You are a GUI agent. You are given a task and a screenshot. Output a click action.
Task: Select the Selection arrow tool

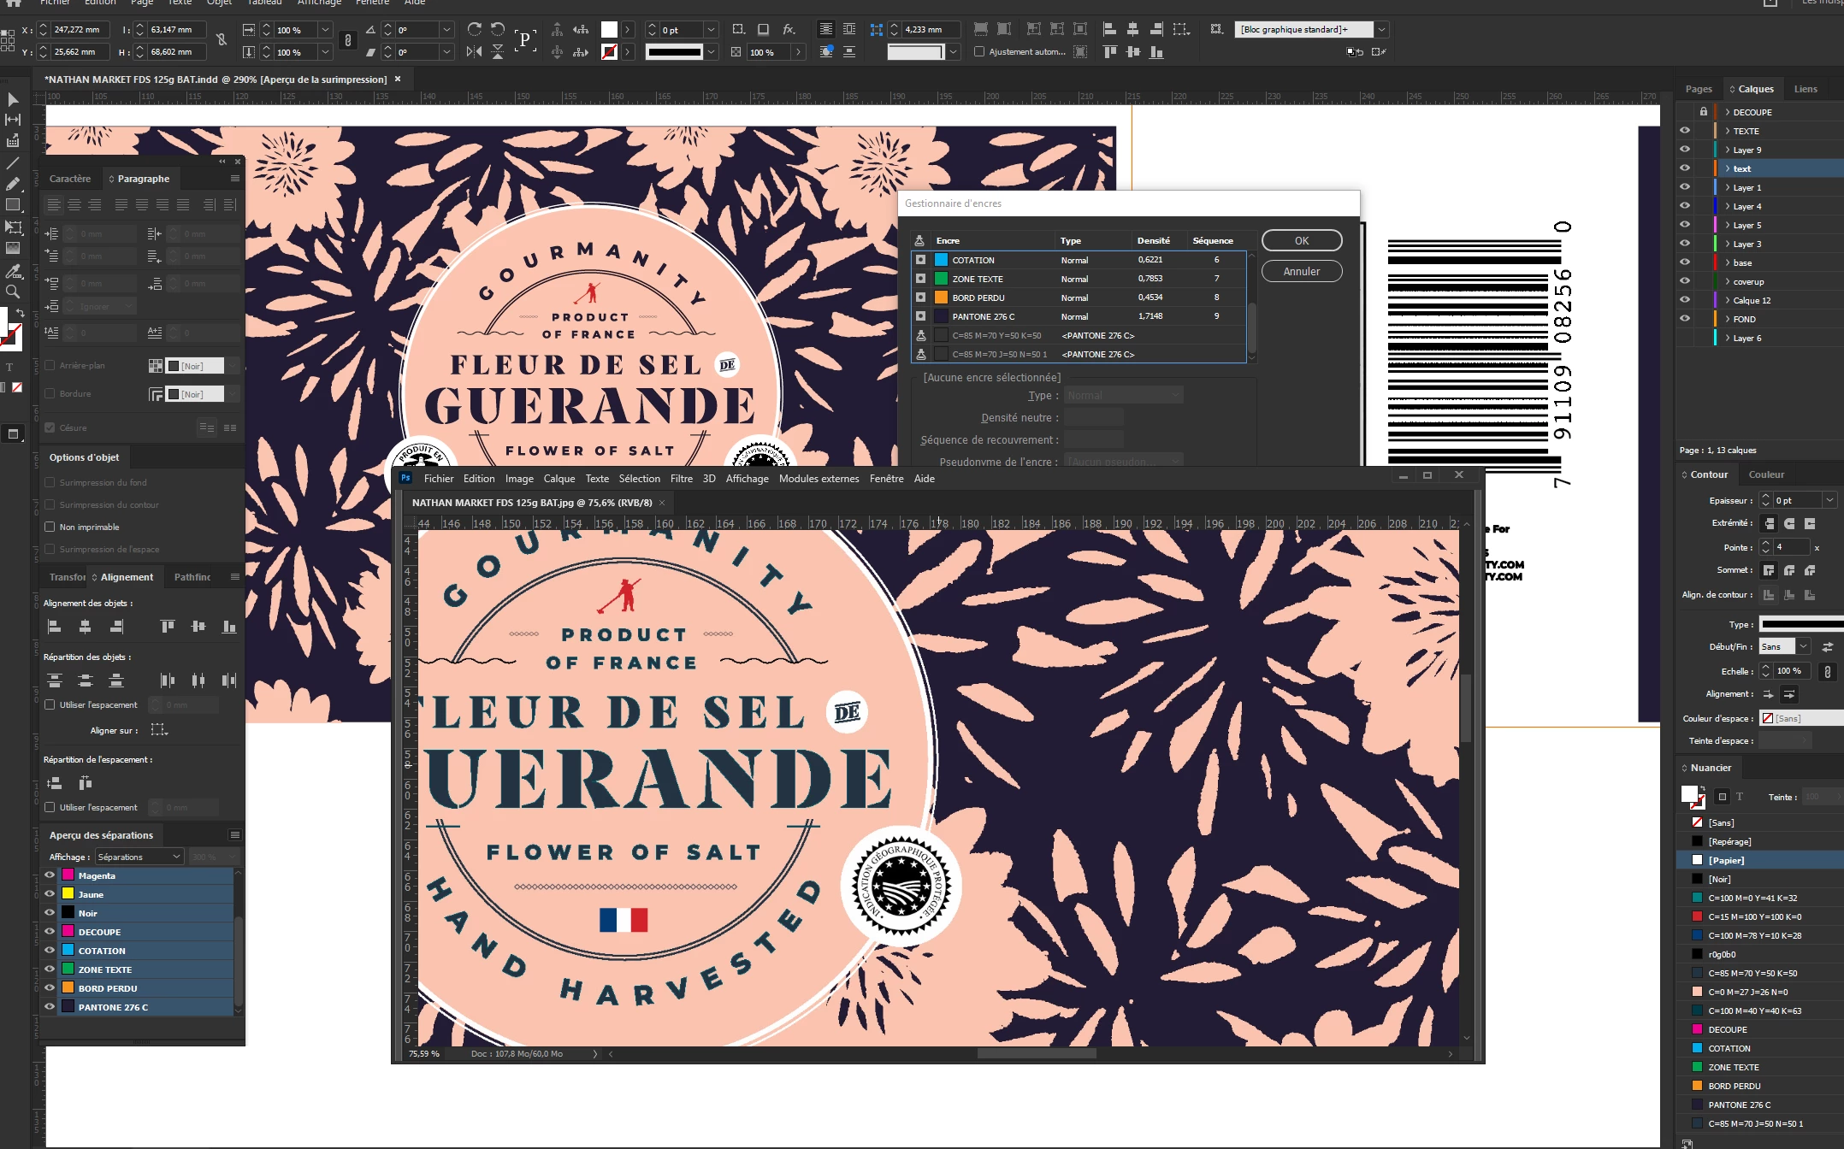[13, 99]
